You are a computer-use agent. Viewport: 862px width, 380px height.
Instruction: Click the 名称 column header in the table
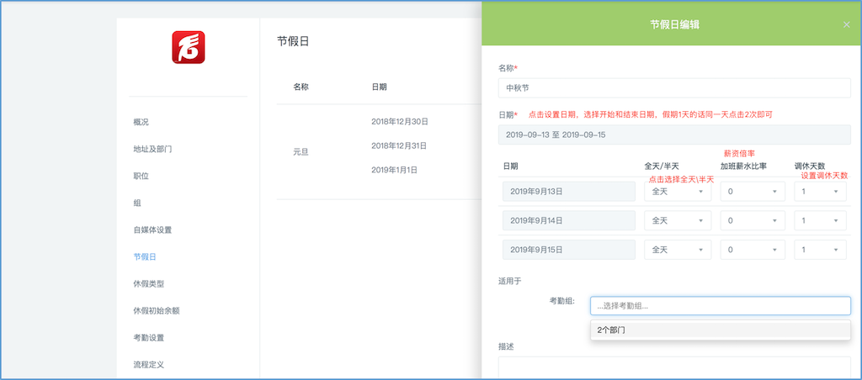coord(301,87)
